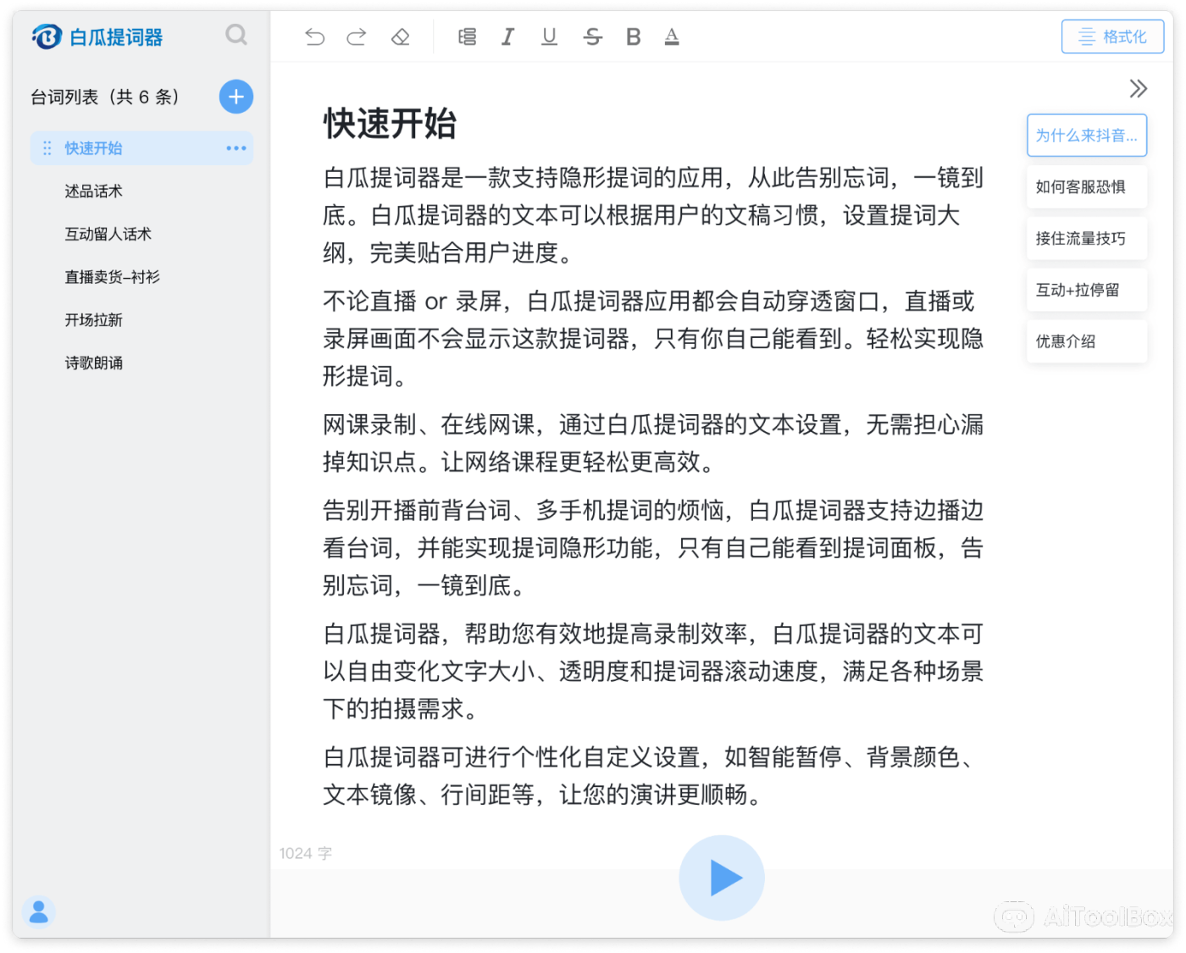Click the drag handle beside 快速开始

point(47,148)
